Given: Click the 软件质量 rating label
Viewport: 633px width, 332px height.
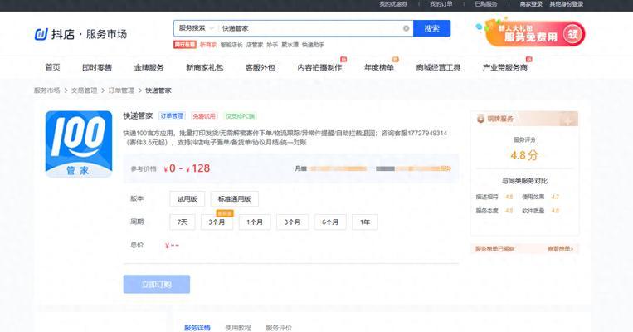Looking at the screenshot, I should pos(533,211).
